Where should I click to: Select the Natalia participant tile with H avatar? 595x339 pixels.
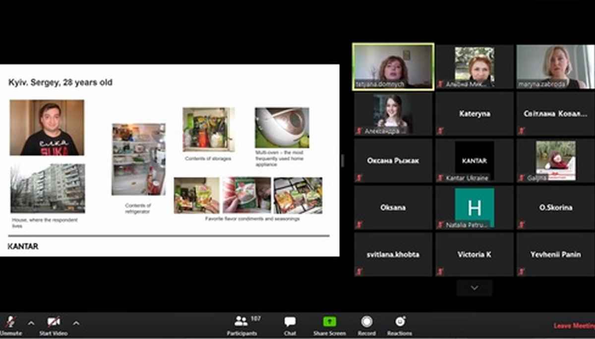[x=475, y=207]
